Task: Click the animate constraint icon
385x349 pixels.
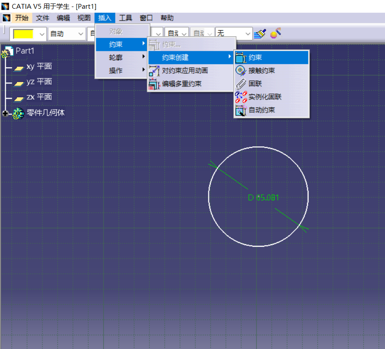Action: (x=154, y=71)
